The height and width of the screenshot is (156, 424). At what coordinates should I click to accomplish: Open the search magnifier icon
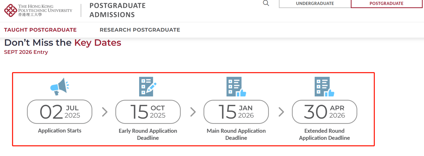266,3
